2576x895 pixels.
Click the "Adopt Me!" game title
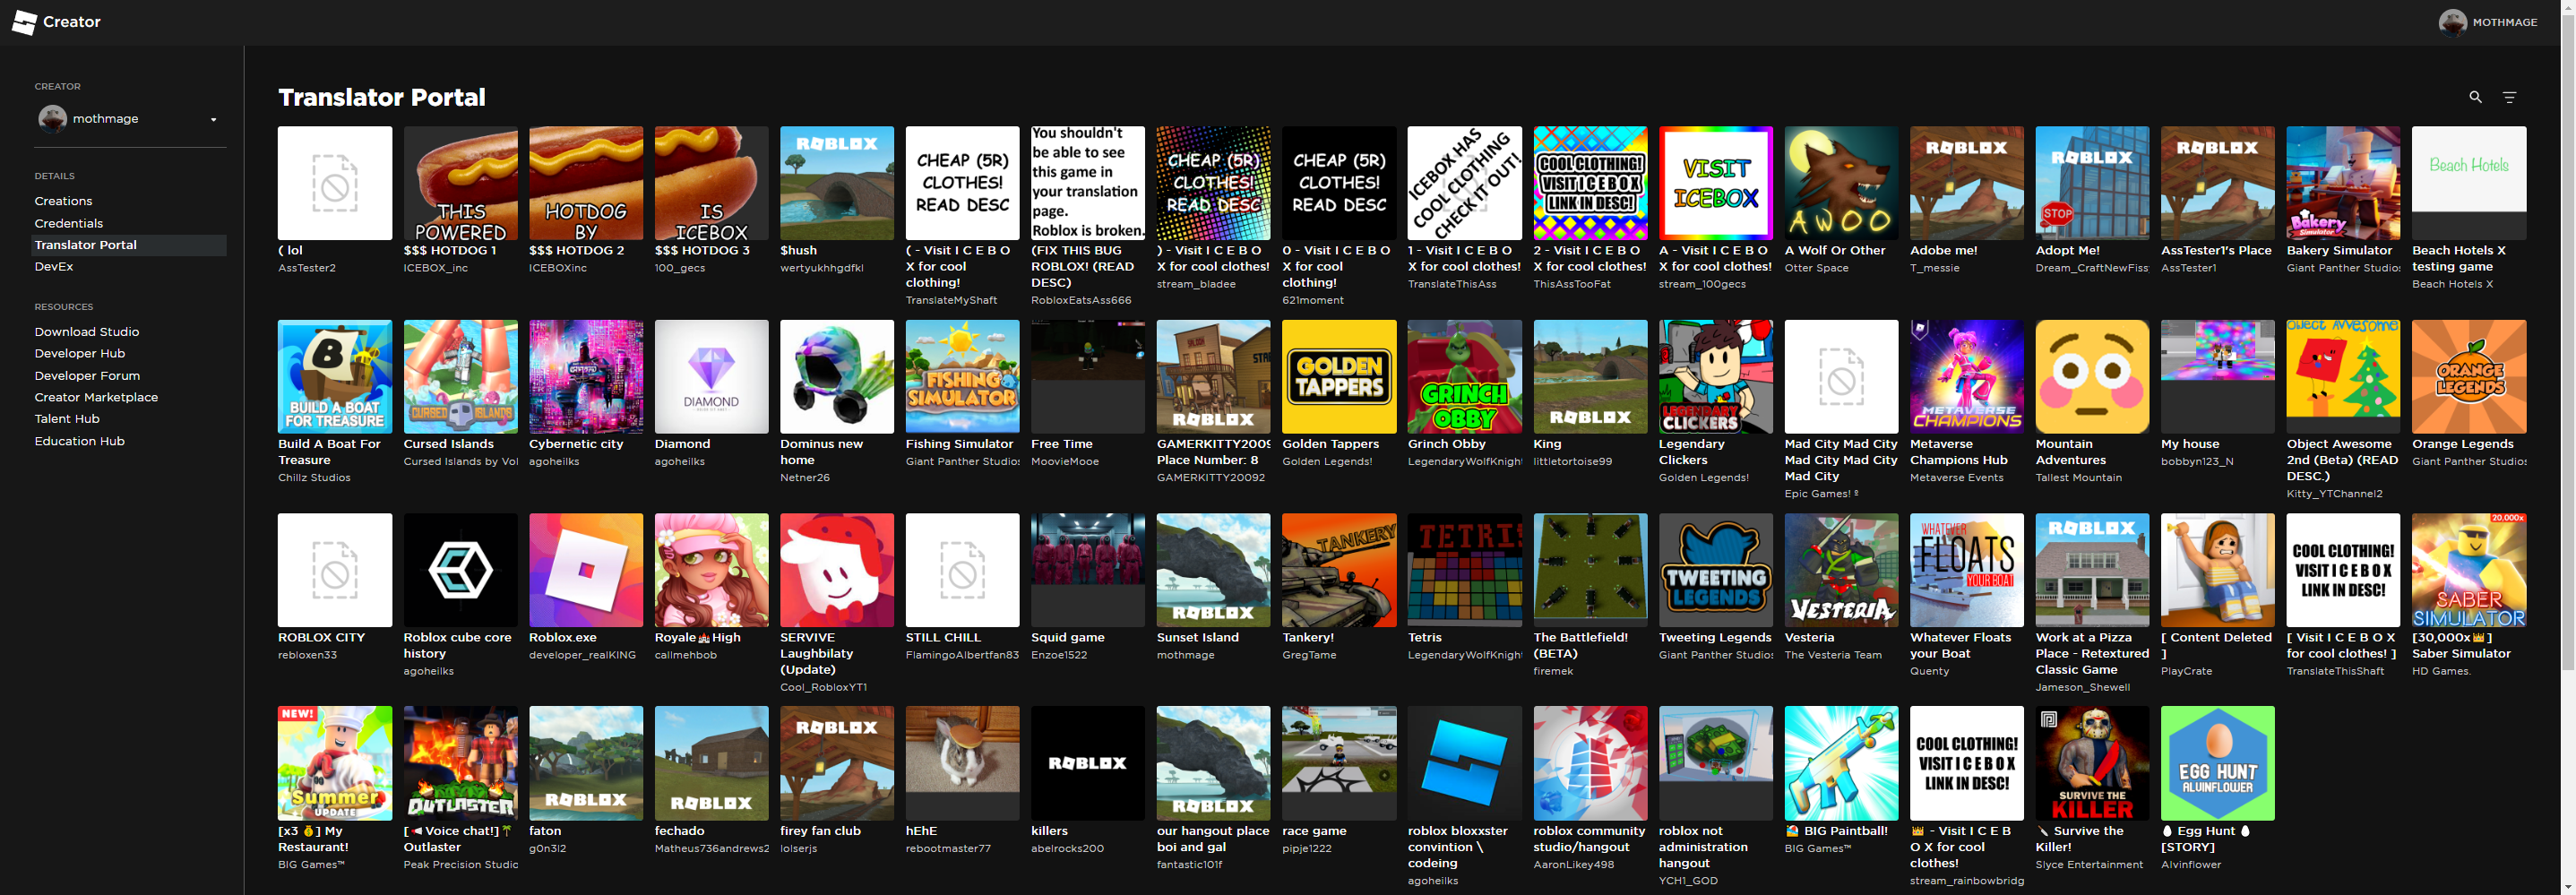pos(2068,251)
